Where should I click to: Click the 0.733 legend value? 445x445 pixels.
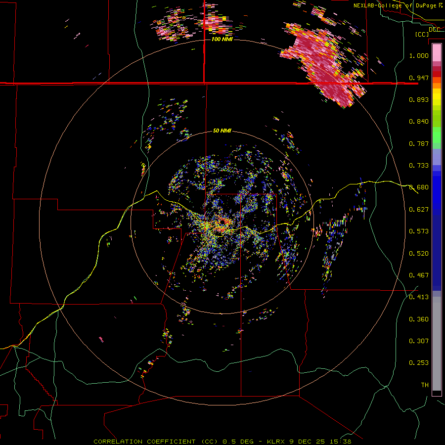419,166
